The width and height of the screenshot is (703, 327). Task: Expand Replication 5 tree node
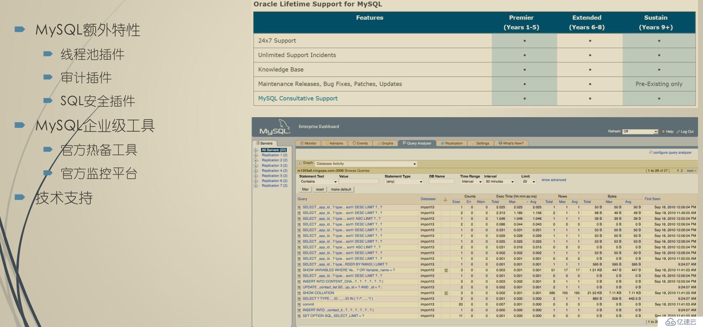pyautogui.click(x=256, y=176)
